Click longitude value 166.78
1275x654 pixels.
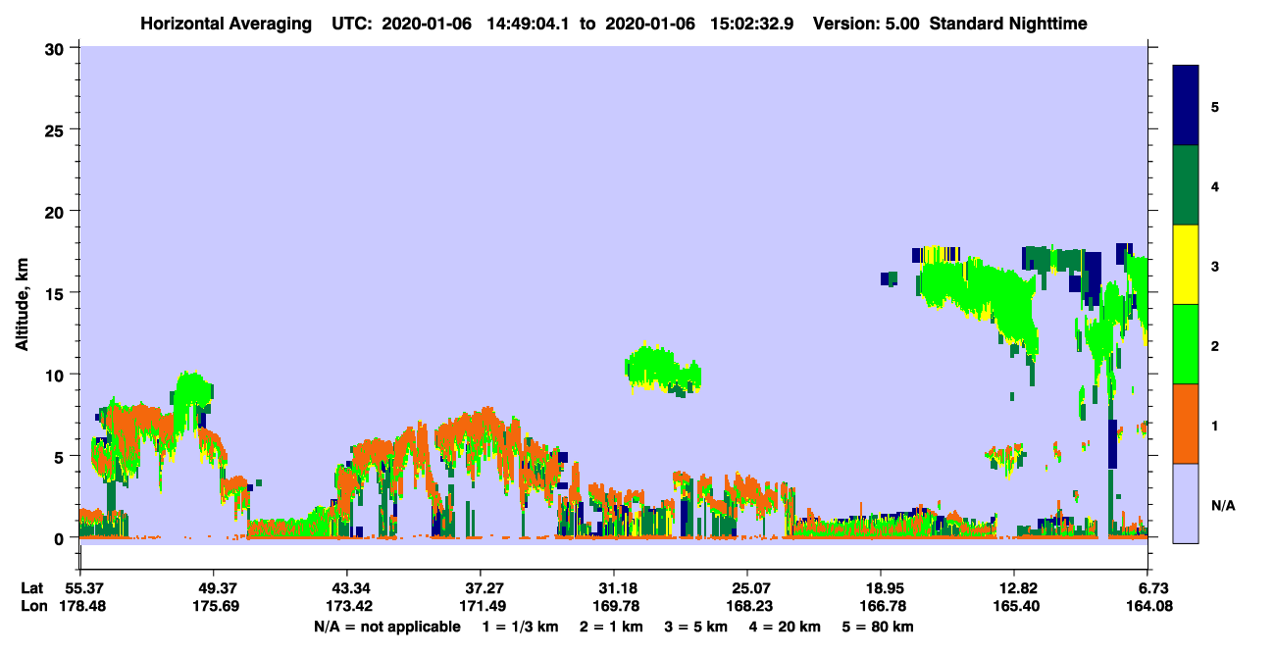(x=881, y=607)
